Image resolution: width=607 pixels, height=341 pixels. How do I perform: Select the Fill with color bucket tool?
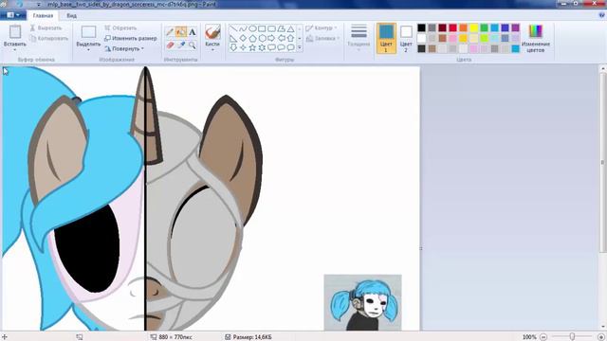tap(181, 32)
